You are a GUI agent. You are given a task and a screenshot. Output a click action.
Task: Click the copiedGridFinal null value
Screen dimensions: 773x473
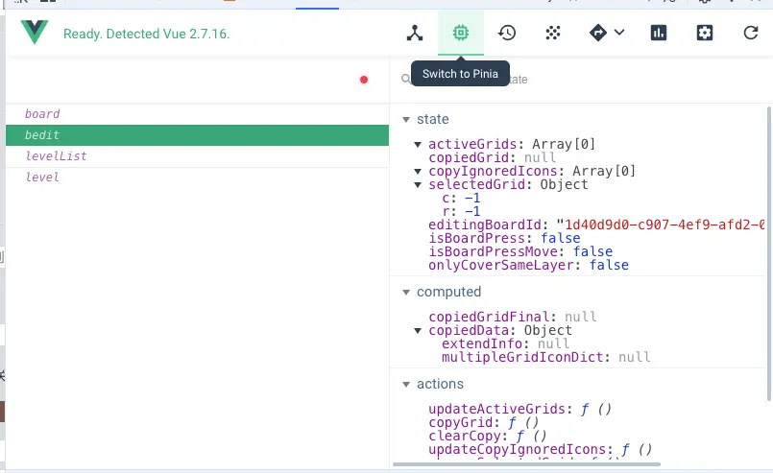click(581, 317)
